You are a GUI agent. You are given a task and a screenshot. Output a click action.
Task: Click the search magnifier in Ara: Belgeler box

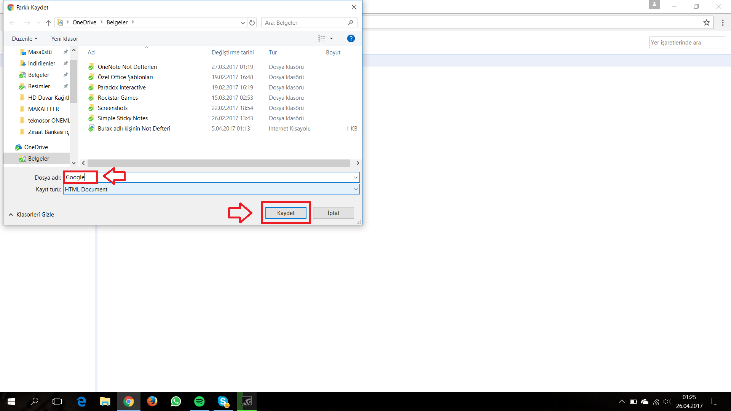pos(350,23)
